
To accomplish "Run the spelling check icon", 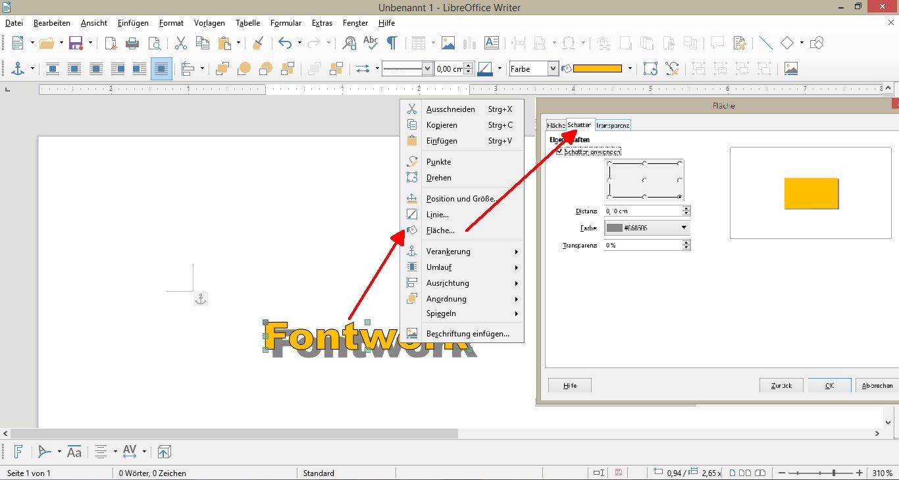I will (x=371, y=43).
